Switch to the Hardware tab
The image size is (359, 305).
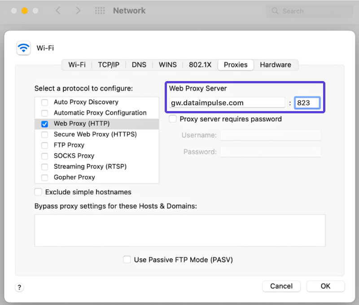point(276,64)
